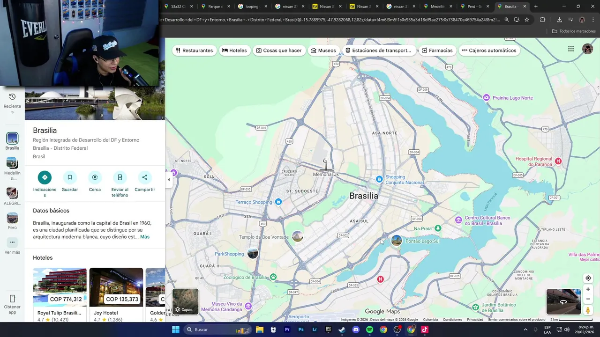
Task: Open the Ver más saved places menu
Action: [x=12, y=242]
